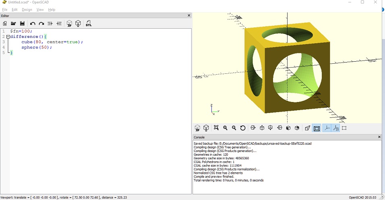
Task: Click the 'cube(80, center=true);' line
Action: 52,42
